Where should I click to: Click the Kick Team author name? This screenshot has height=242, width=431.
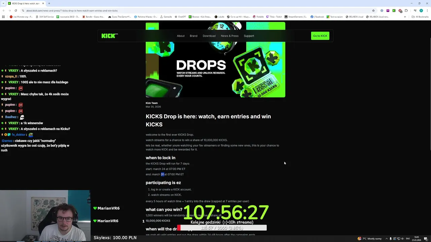[152, 103]
